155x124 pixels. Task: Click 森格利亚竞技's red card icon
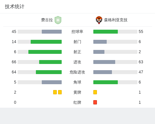click(95, 102)
